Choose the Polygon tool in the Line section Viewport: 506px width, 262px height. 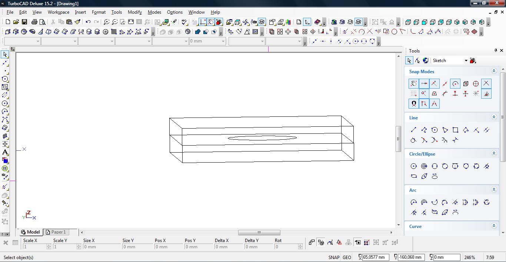click(435, 130)
